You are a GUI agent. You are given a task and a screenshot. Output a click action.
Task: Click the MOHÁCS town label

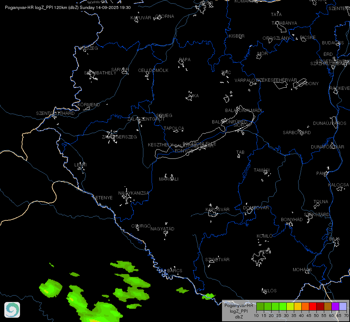point(302,270)
